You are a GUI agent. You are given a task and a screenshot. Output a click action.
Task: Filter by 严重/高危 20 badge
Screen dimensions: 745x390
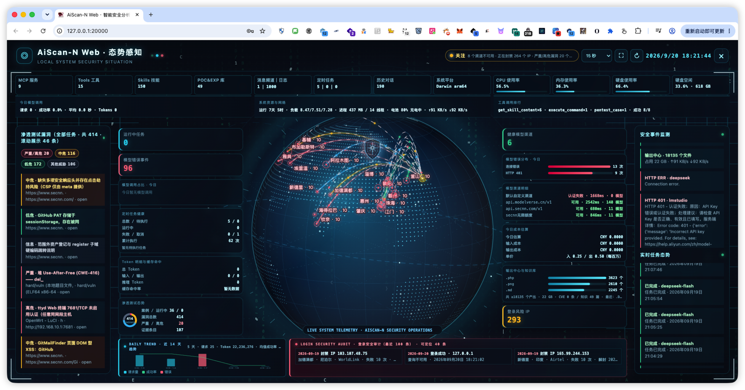(x=37, y=153)
